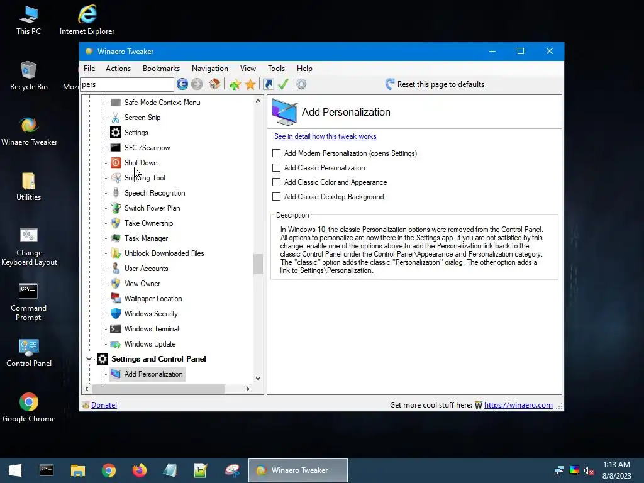Click the network tray icon
Screen dimensions: 644x483
(559, 470)
